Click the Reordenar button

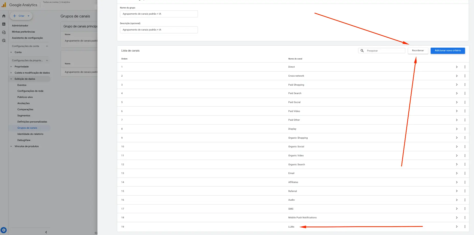click(x=418, y=50)
